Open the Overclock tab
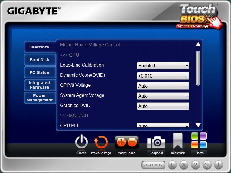The height and width of the screenshot is (173, 231). 40,47
